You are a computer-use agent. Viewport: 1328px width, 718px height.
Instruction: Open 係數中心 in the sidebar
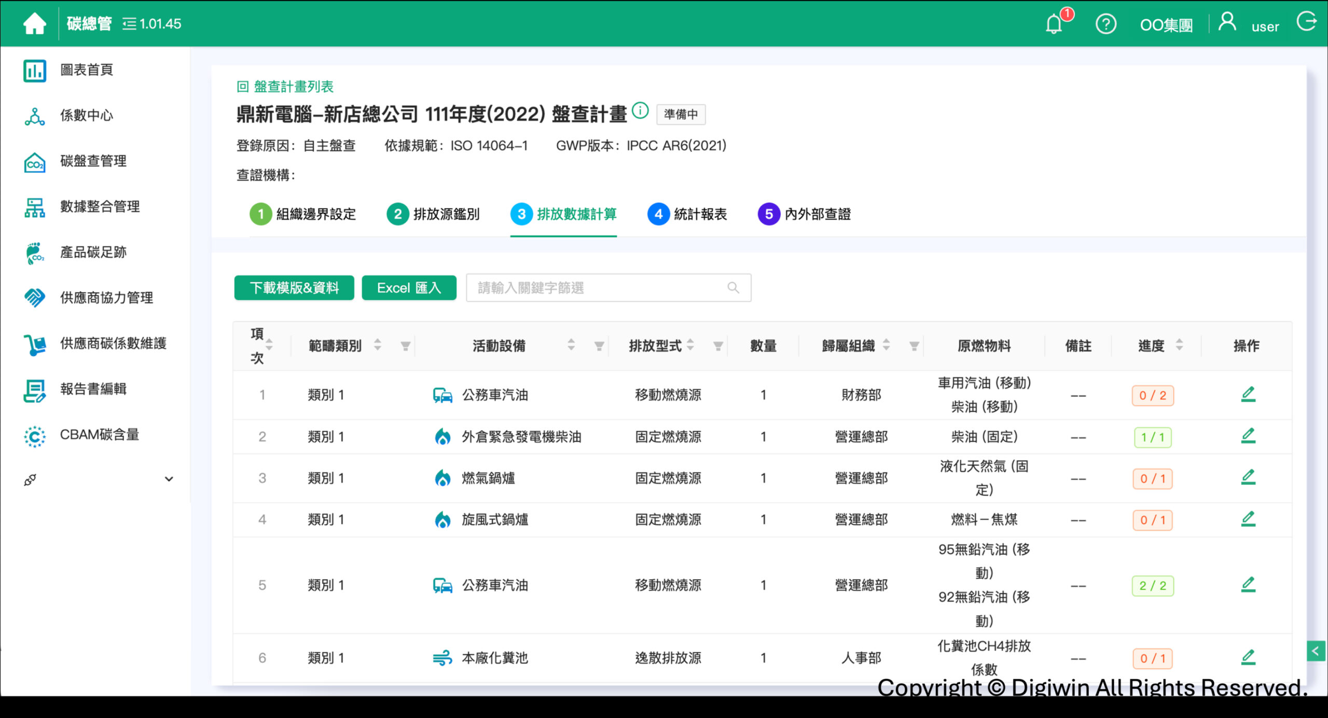(x=87, y=115)
